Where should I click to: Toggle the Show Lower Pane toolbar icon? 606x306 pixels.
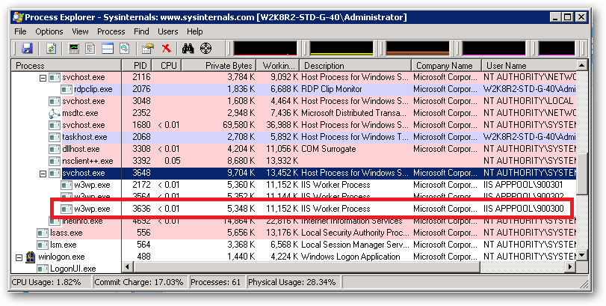click(108, 49)
